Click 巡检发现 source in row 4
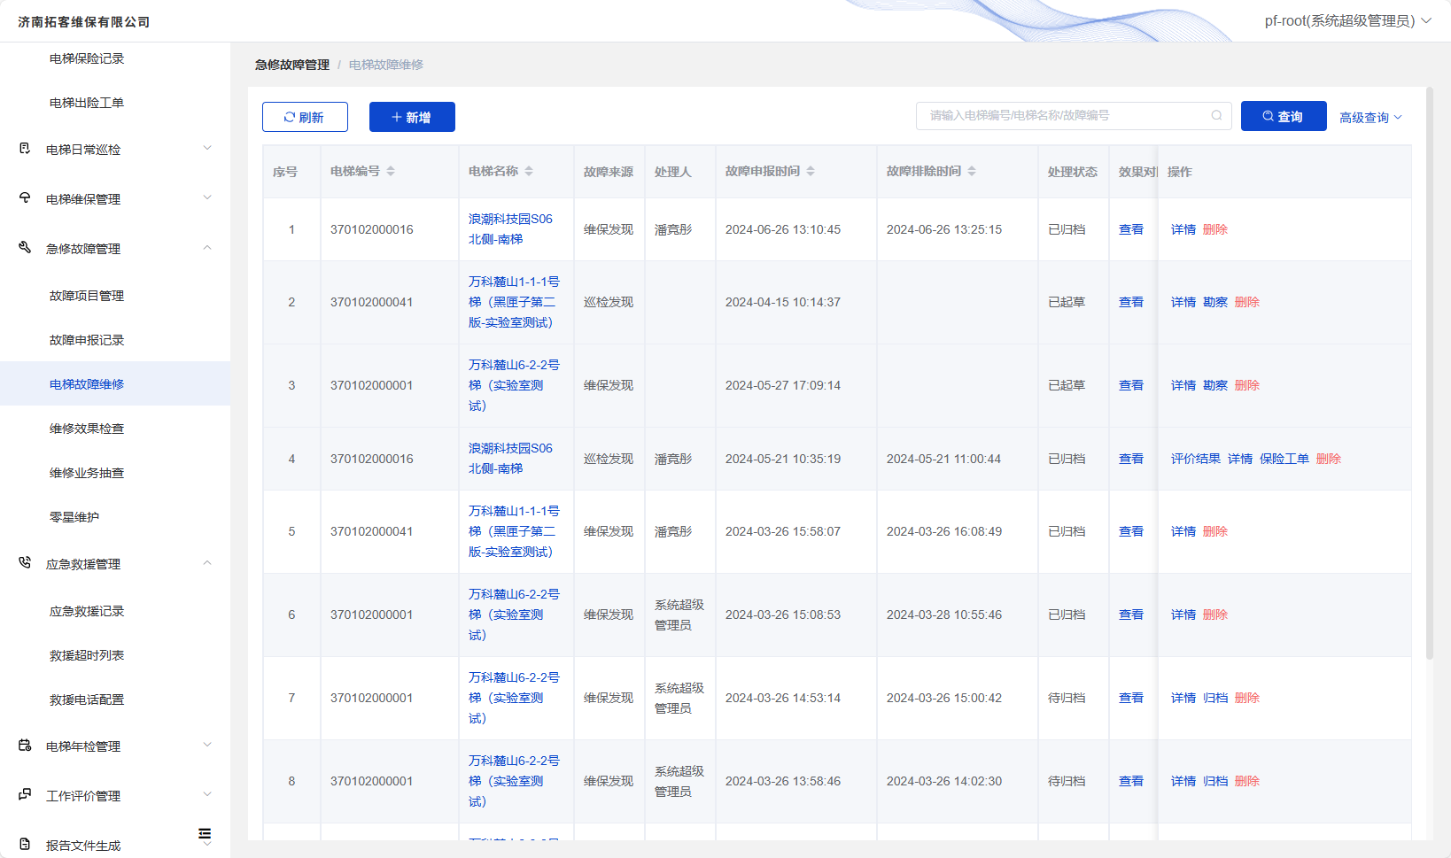The width and height of the screenshot is (1451, 858). click(x=609, y=459)
